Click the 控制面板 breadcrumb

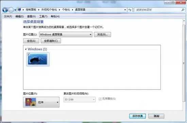point(31,9)
